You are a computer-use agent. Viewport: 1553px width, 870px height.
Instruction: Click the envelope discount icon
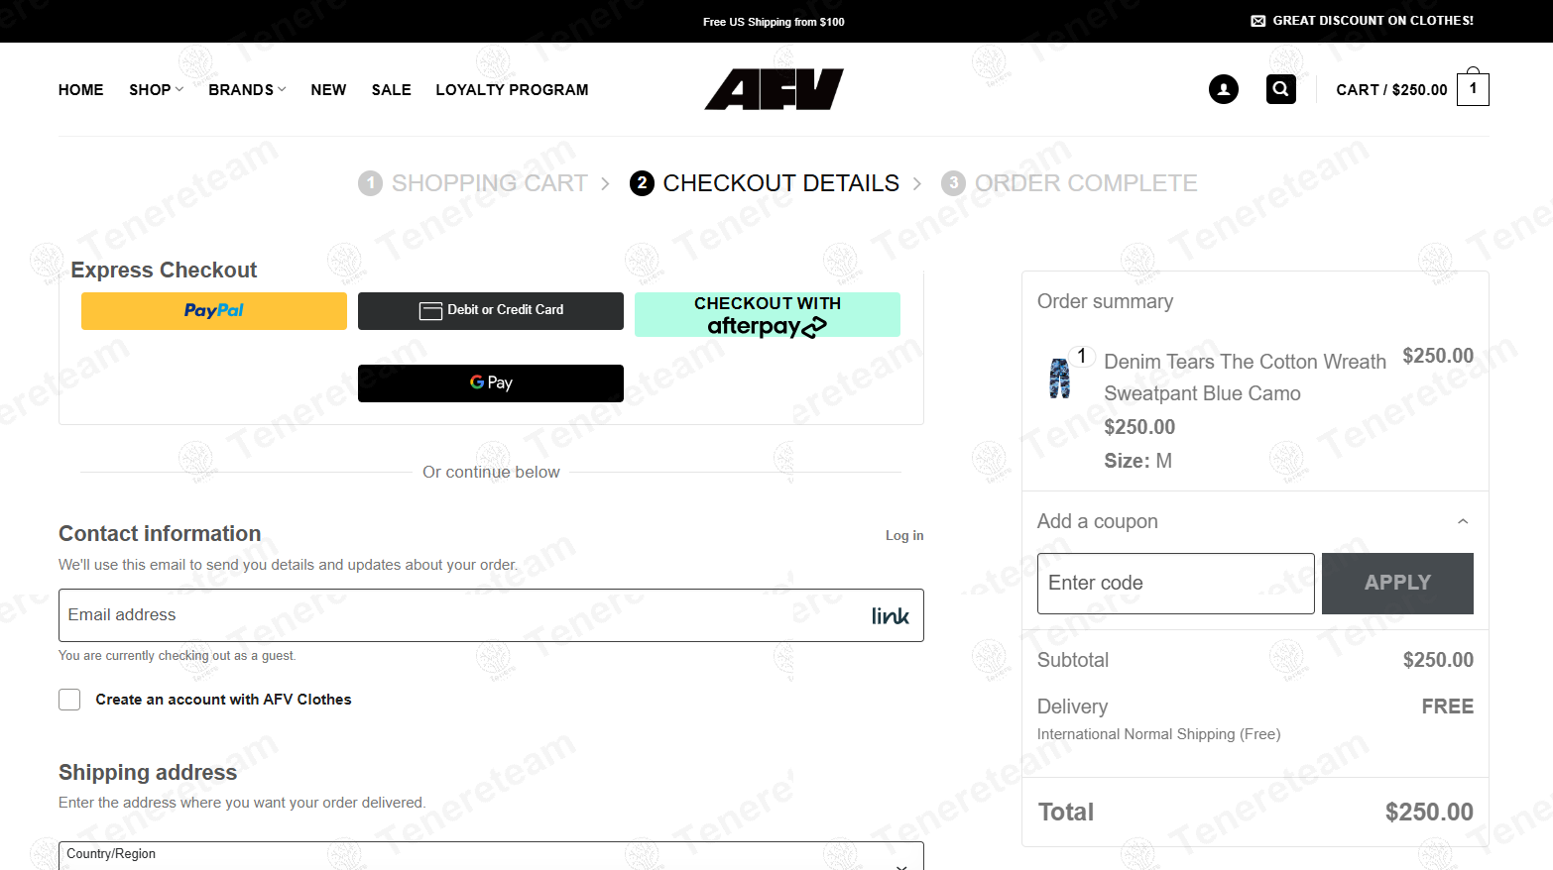1257,21
